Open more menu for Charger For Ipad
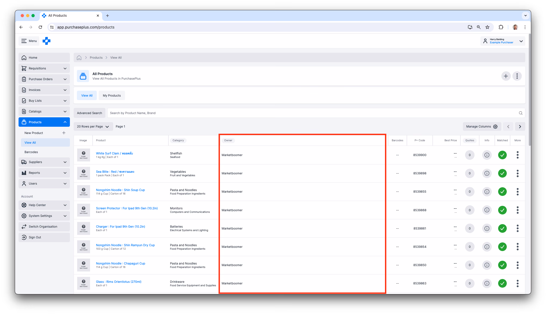The image size is (546, 314). point(518,228)
